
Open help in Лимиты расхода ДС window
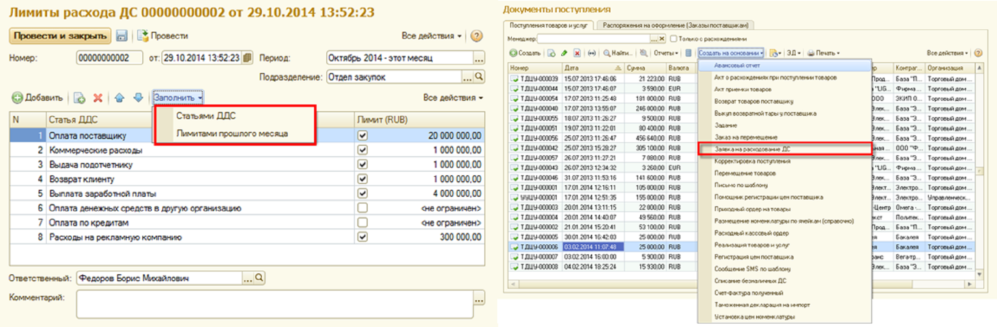(x=476, y=36)
